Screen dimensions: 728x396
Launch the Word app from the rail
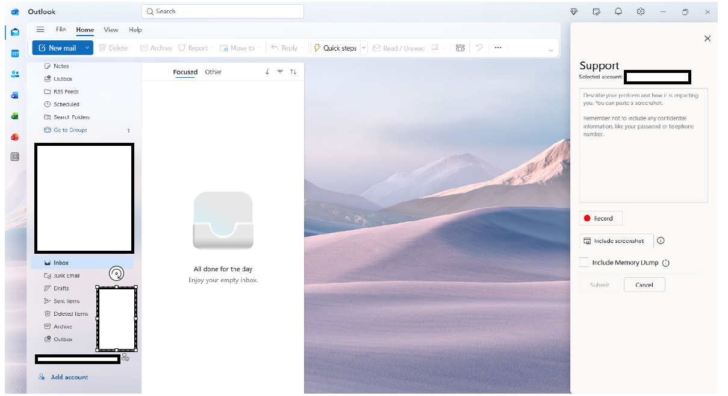pyautogui.click(x=15, y=95)
